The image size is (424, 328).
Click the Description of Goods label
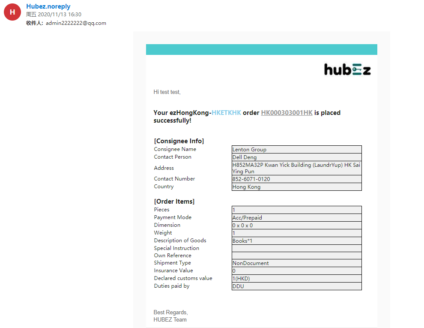(x=180, y=240)
